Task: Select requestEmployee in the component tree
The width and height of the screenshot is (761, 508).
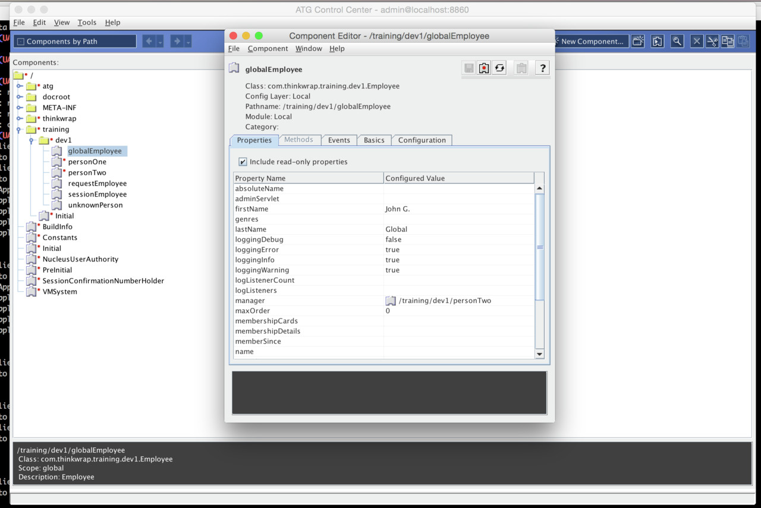Action: click(97, 183)
